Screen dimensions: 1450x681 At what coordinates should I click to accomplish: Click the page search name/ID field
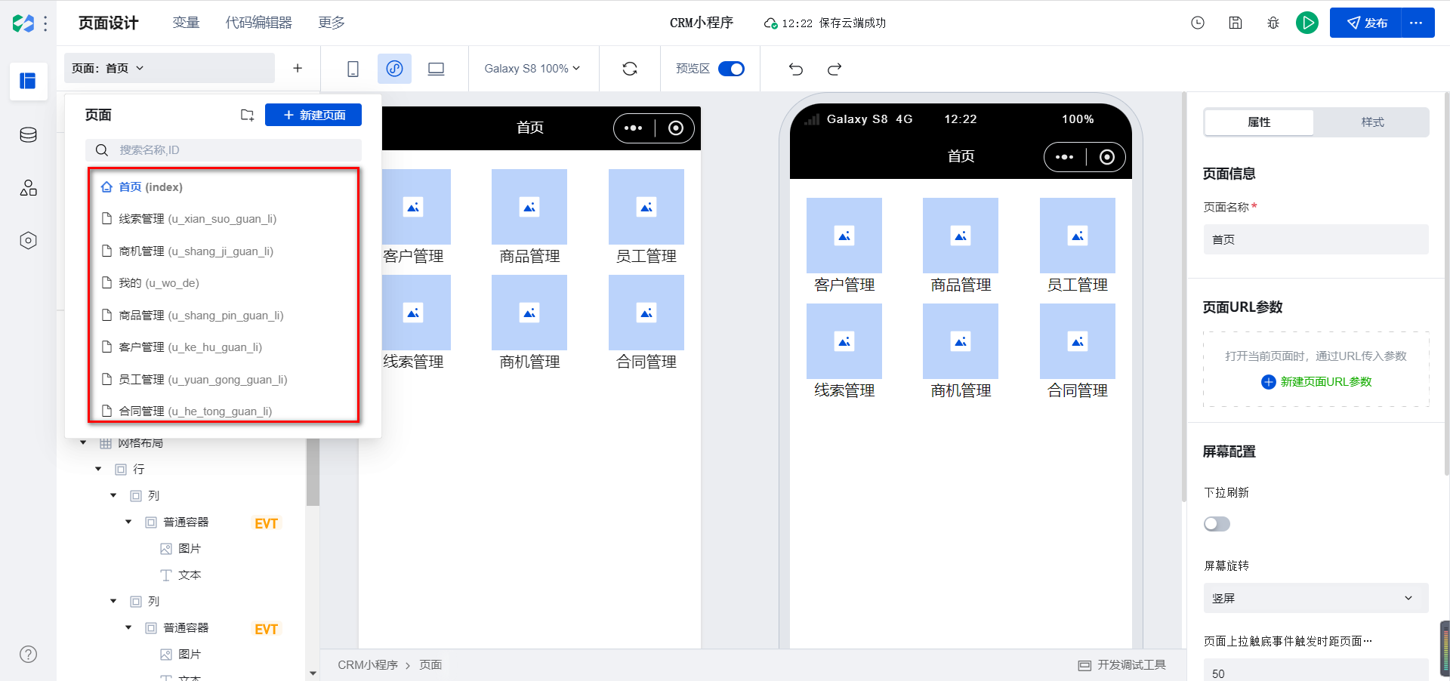(x=224, y=150)
